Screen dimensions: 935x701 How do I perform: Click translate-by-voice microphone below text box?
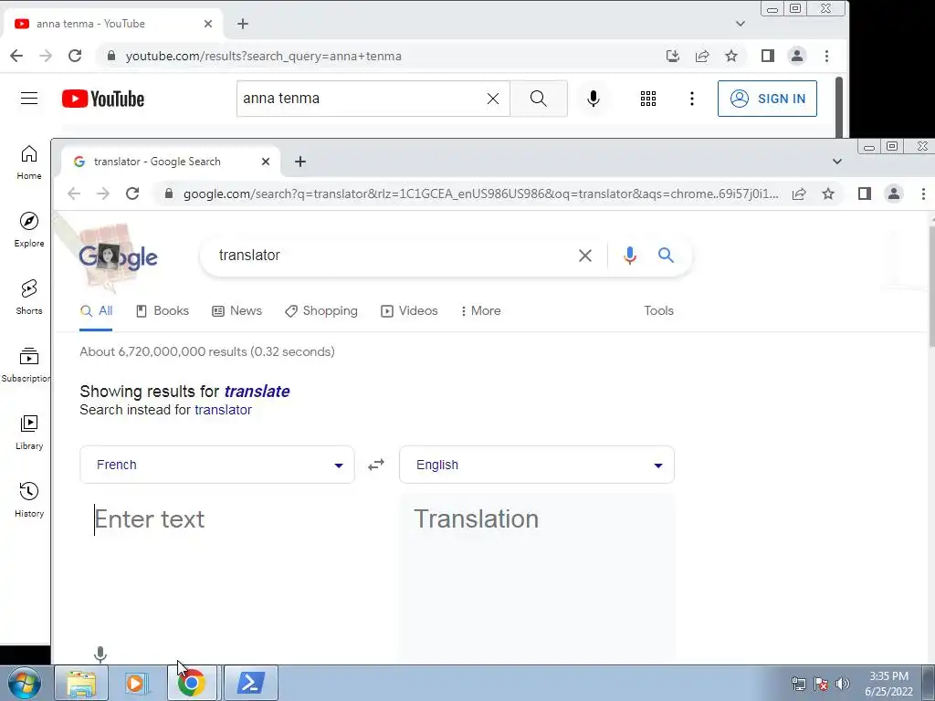click(100, 654)
